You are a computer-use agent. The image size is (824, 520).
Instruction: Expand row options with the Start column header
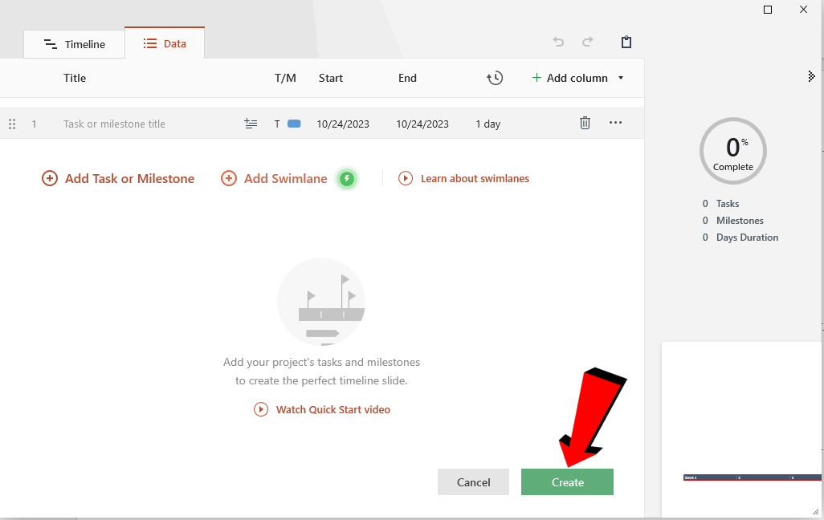click(330, 78)
